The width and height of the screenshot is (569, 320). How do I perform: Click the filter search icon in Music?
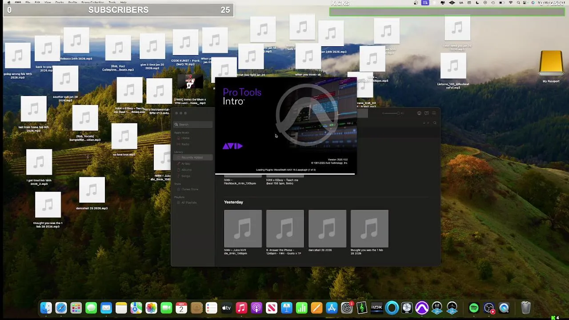435,123
